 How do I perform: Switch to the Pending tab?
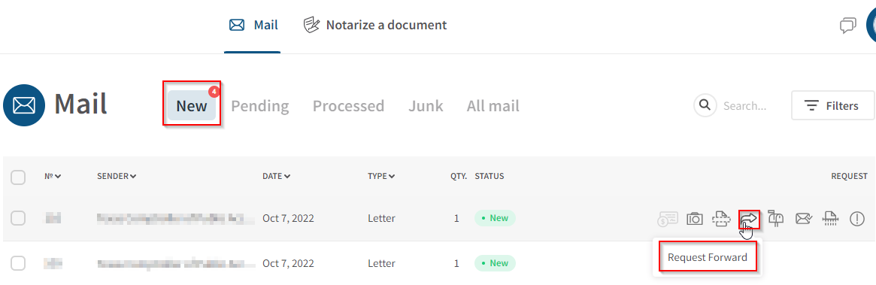click(259, 105)
